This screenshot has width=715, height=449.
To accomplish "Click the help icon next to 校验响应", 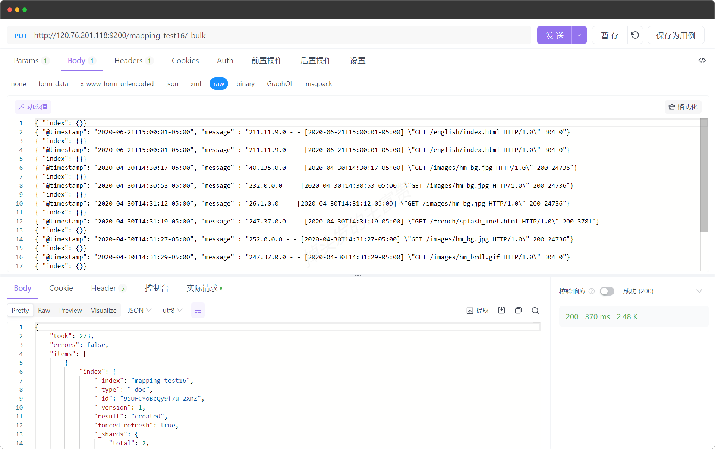I will coord(592,291).
